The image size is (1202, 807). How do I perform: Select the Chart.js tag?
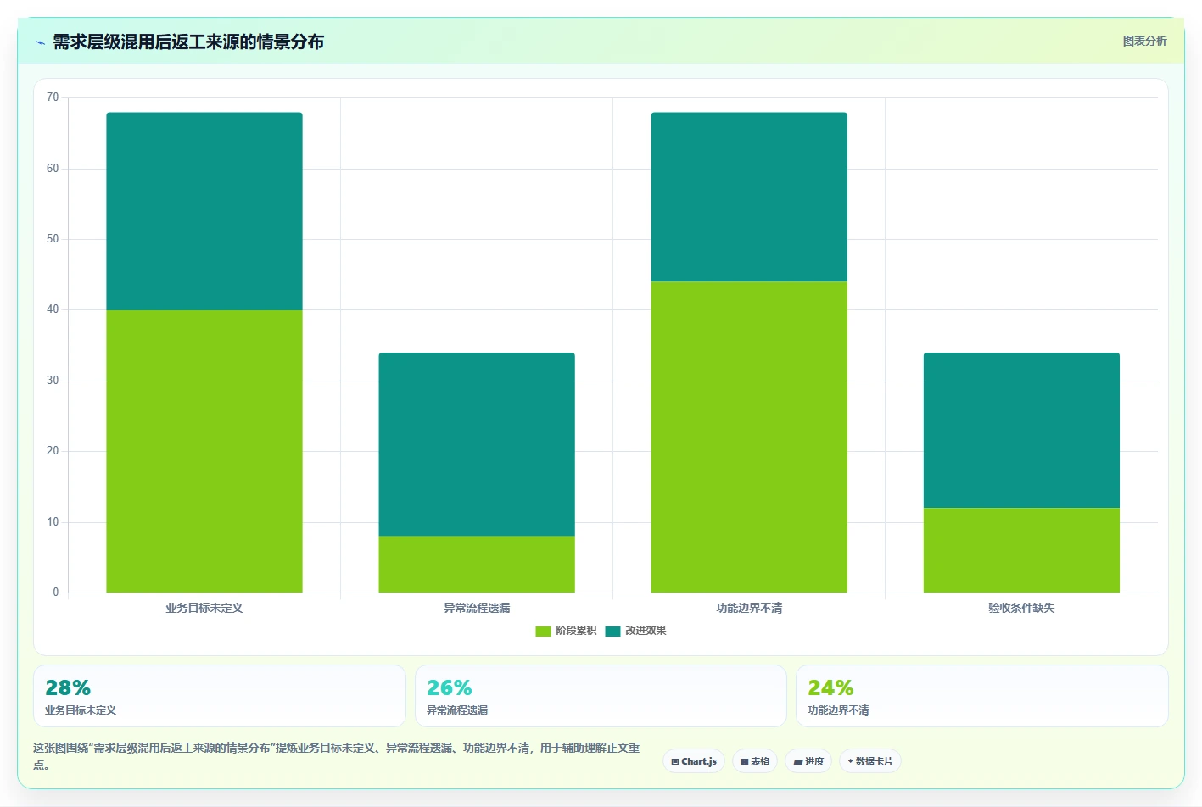694,761
